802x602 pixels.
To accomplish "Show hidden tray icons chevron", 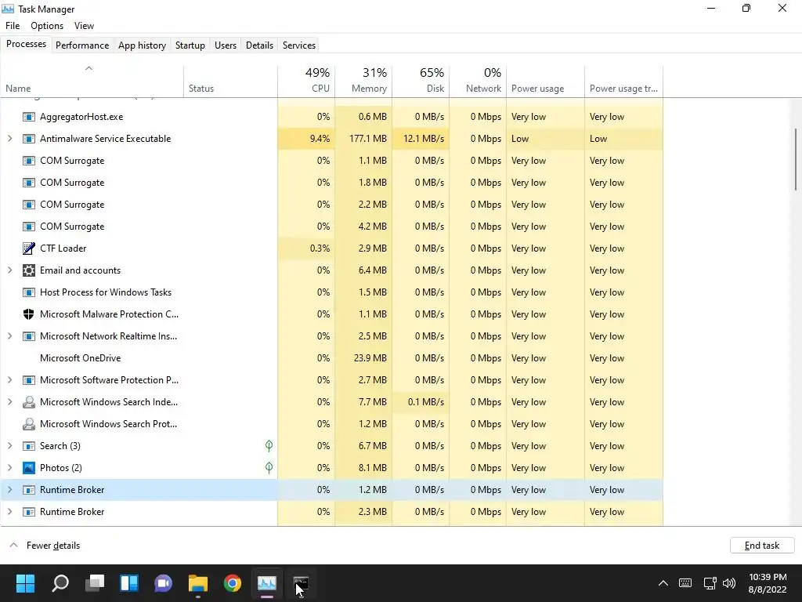I will pyautogui.click(x=663, y=583).
